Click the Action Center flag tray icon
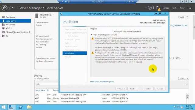The image size is (195, 110). click(x=175, y=107)
